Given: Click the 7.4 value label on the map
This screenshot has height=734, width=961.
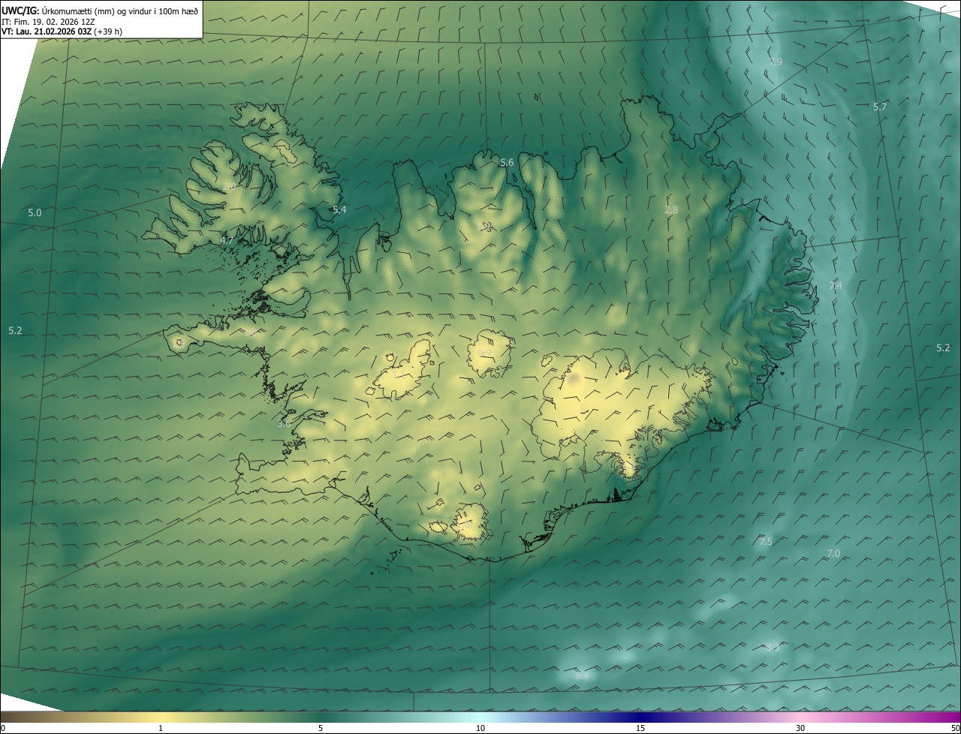Looking at the screenshot, I should tap(836, 286).
